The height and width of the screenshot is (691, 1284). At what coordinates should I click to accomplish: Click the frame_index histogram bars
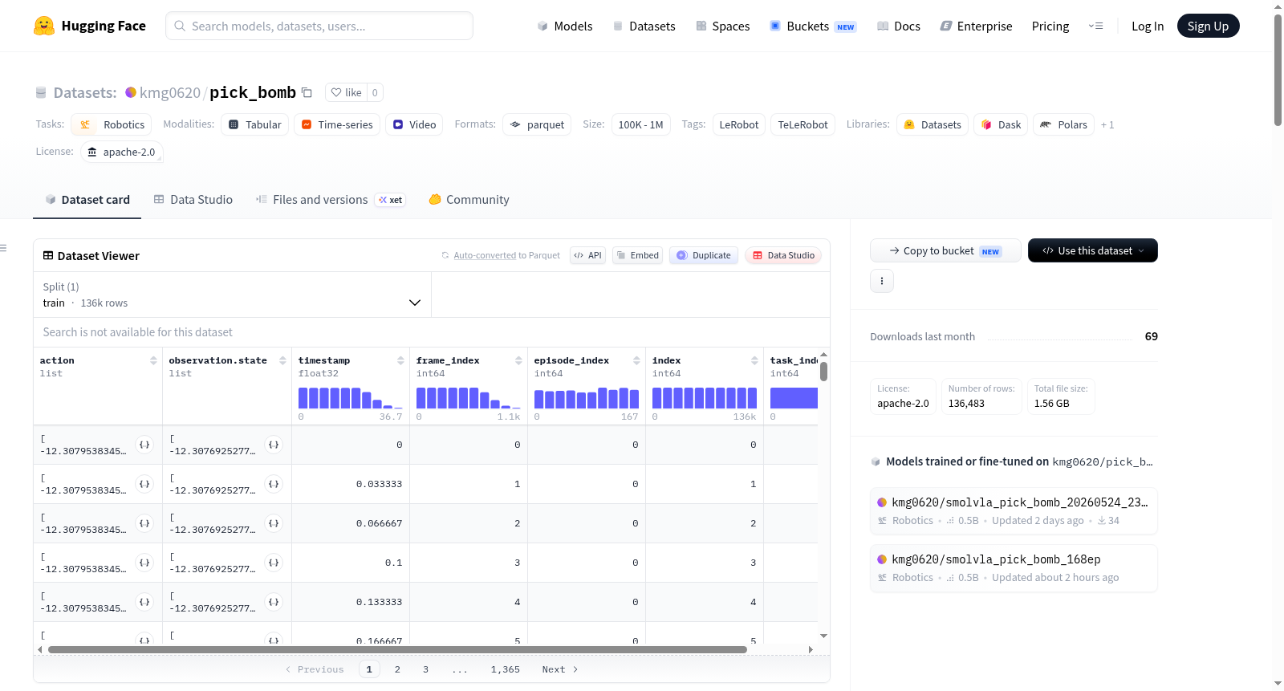click(x=469, y=398)
